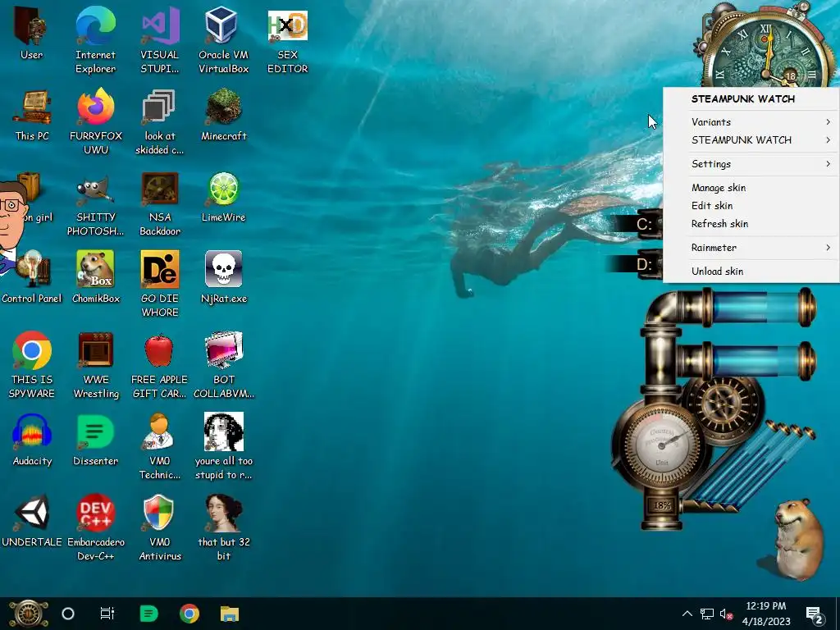Viewport: 840px width, 630px height.
Task: Open the taskbar clock 12:19 PM
Action: (x=766, y=614)
